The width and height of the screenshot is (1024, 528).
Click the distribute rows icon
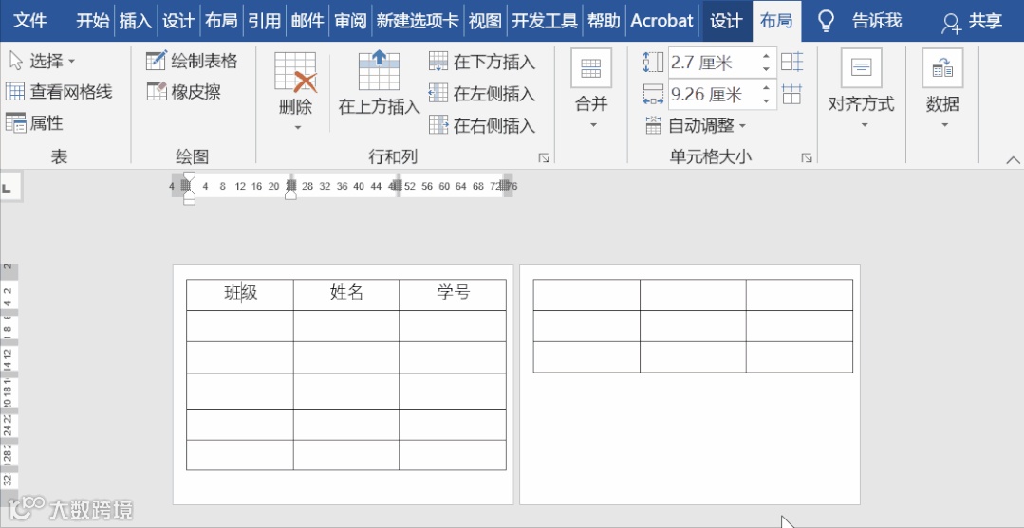point(792,62)
